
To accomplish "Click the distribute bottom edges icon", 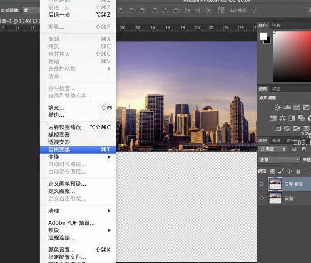I will point(176,10).
